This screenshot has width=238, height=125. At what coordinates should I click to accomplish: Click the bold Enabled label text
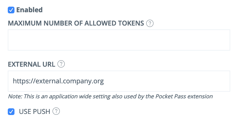[x=29, y=10]
